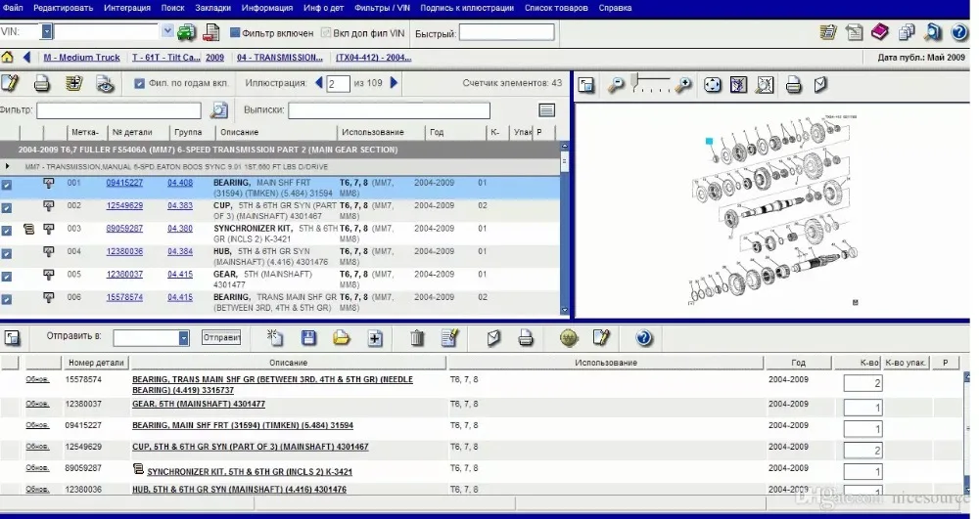Open the Закладки menu
Image resolution: width=979 pixels, height=519 pixels.
pos(212,8)
